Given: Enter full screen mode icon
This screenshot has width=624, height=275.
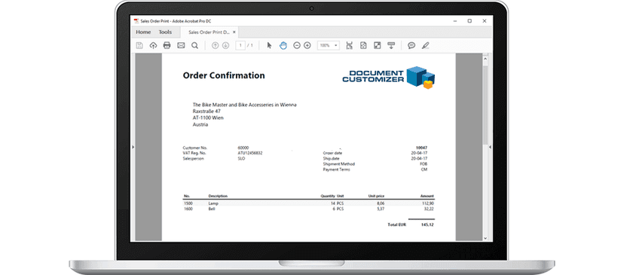Looking at the screenshot, I should [x=378, y=45].
